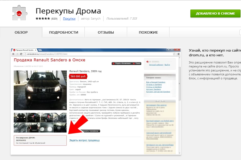Image resolution: width=241 pixels, height=160 pixels.
Task: Click 'Продажа Renault Sandero в Омске' heading
Action: click(50, 60)
